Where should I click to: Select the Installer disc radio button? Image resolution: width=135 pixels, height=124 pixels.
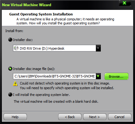click(x=10, y=40)
